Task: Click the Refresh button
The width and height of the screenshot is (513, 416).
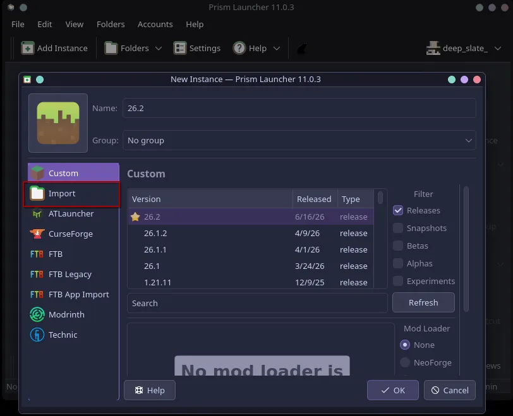Action: pyautogui.click(x=423, y=302)
